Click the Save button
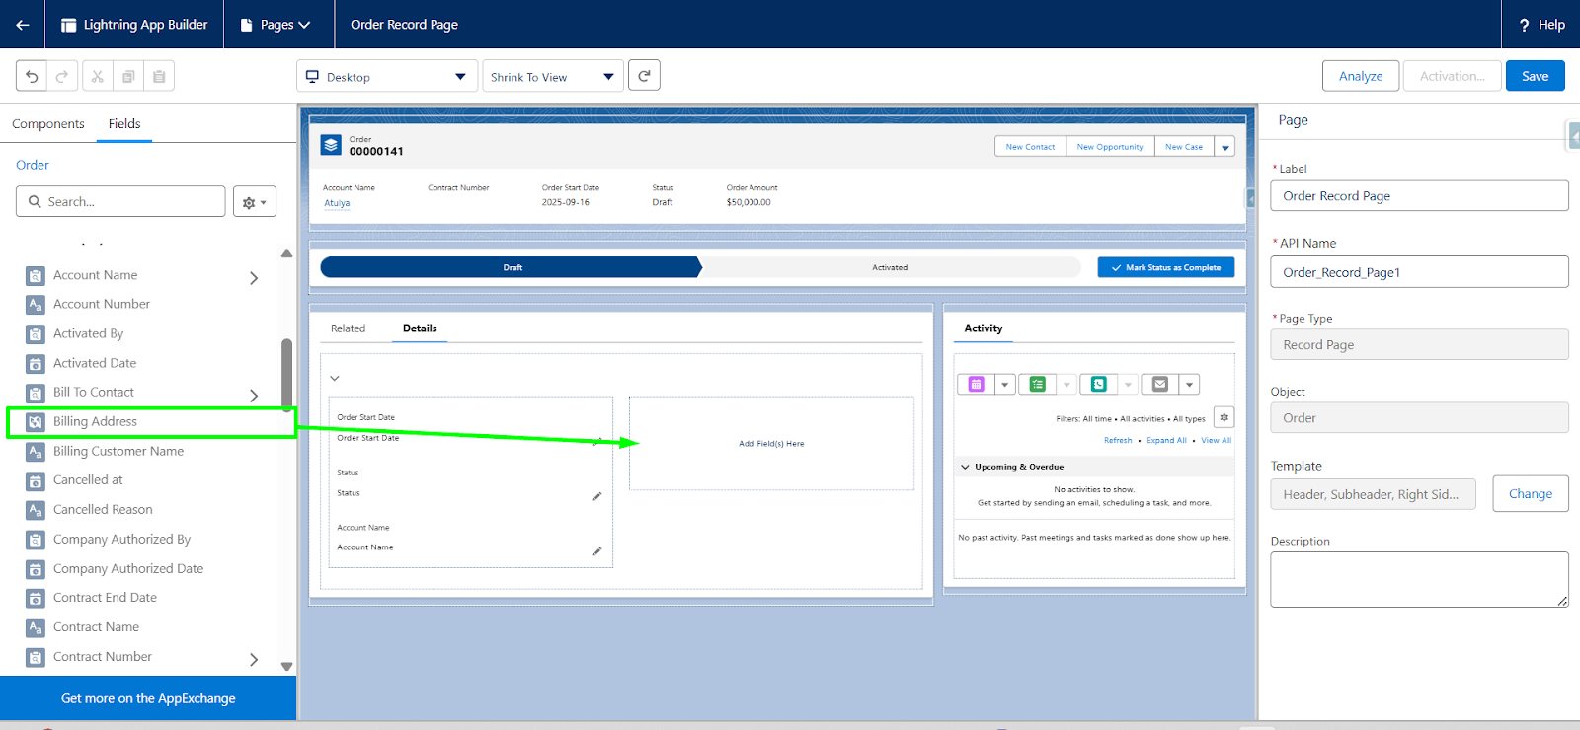The height and width of the screenshot is (730, 1580). pos(1535,76)
